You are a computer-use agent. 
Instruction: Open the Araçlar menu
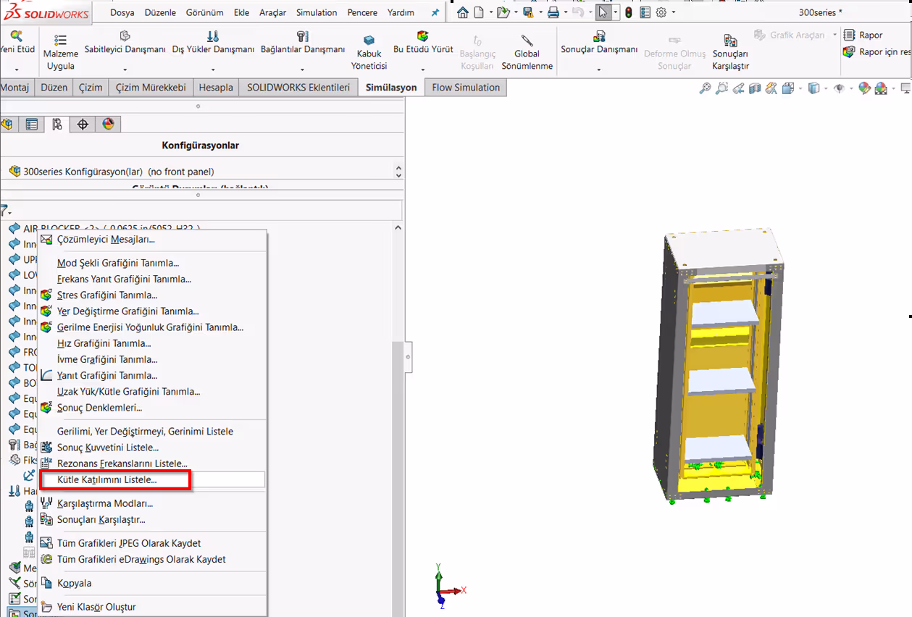point(272,12)
